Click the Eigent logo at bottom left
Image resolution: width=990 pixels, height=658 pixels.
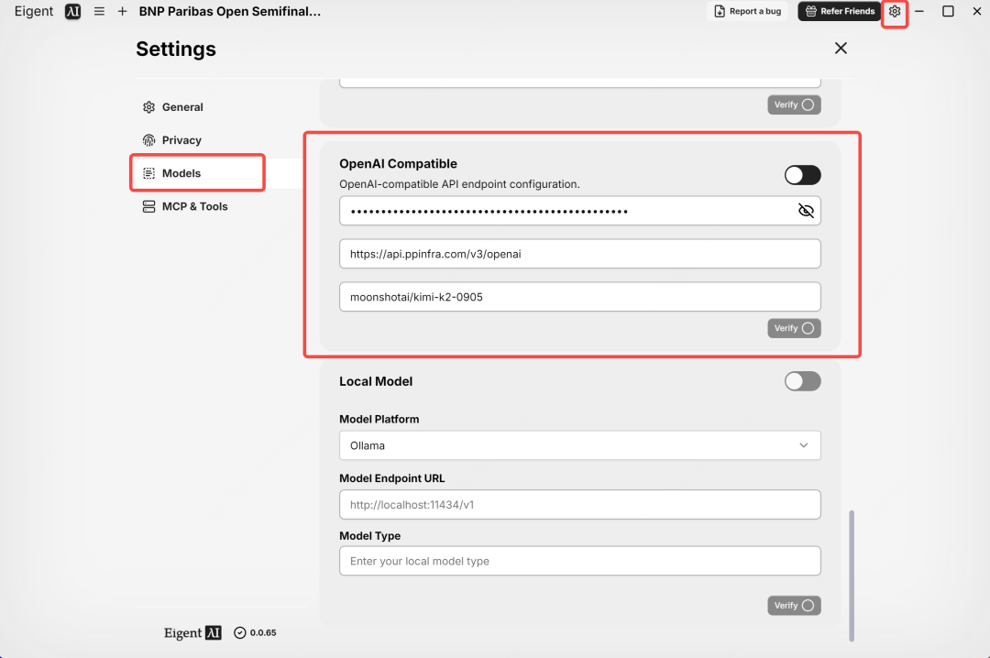[x=192, y=632]
